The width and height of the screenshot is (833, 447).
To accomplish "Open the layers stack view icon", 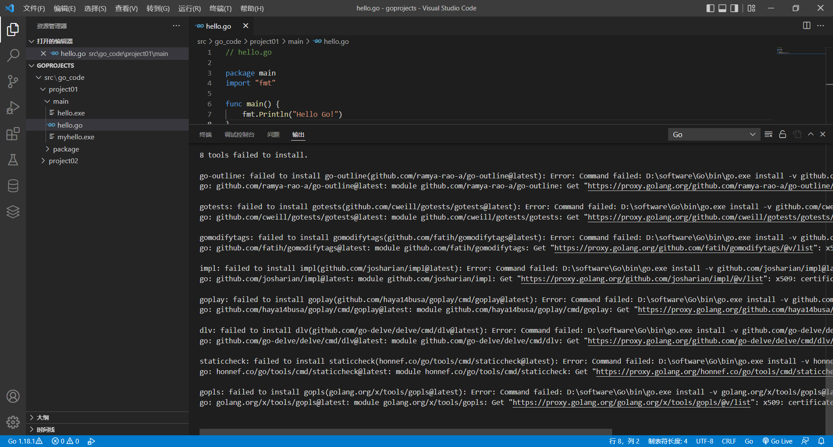I will (x=13, y=212).
